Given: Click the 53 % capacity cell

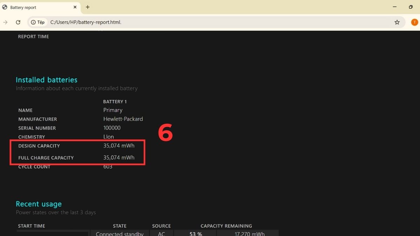Looking at the screenshot, I should [x=195, y=233].
